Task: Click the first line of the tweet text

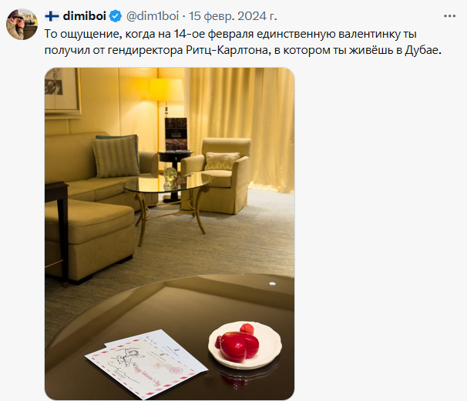Action: coord(230,34)
